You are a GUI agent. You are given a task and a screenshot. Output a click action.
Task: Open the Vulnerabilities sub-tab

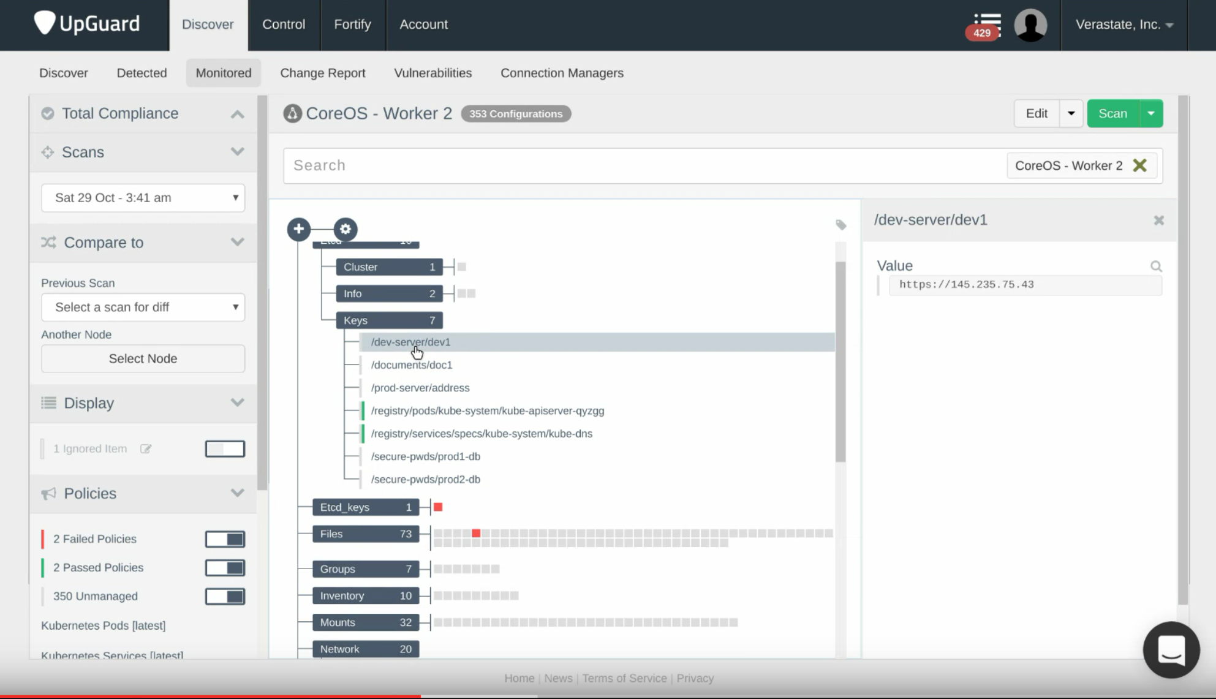[432, 73]
